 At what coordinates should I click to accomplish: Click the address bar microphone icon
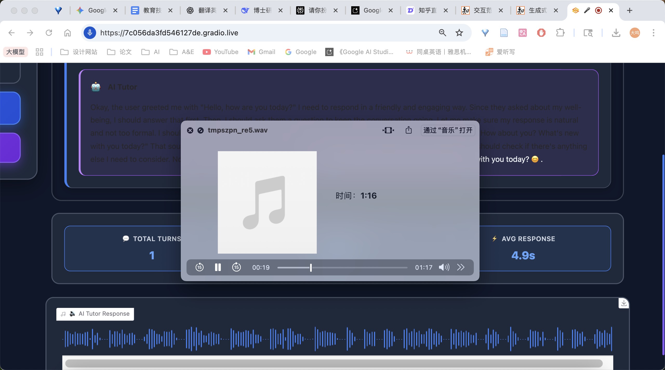coord(90,33)
